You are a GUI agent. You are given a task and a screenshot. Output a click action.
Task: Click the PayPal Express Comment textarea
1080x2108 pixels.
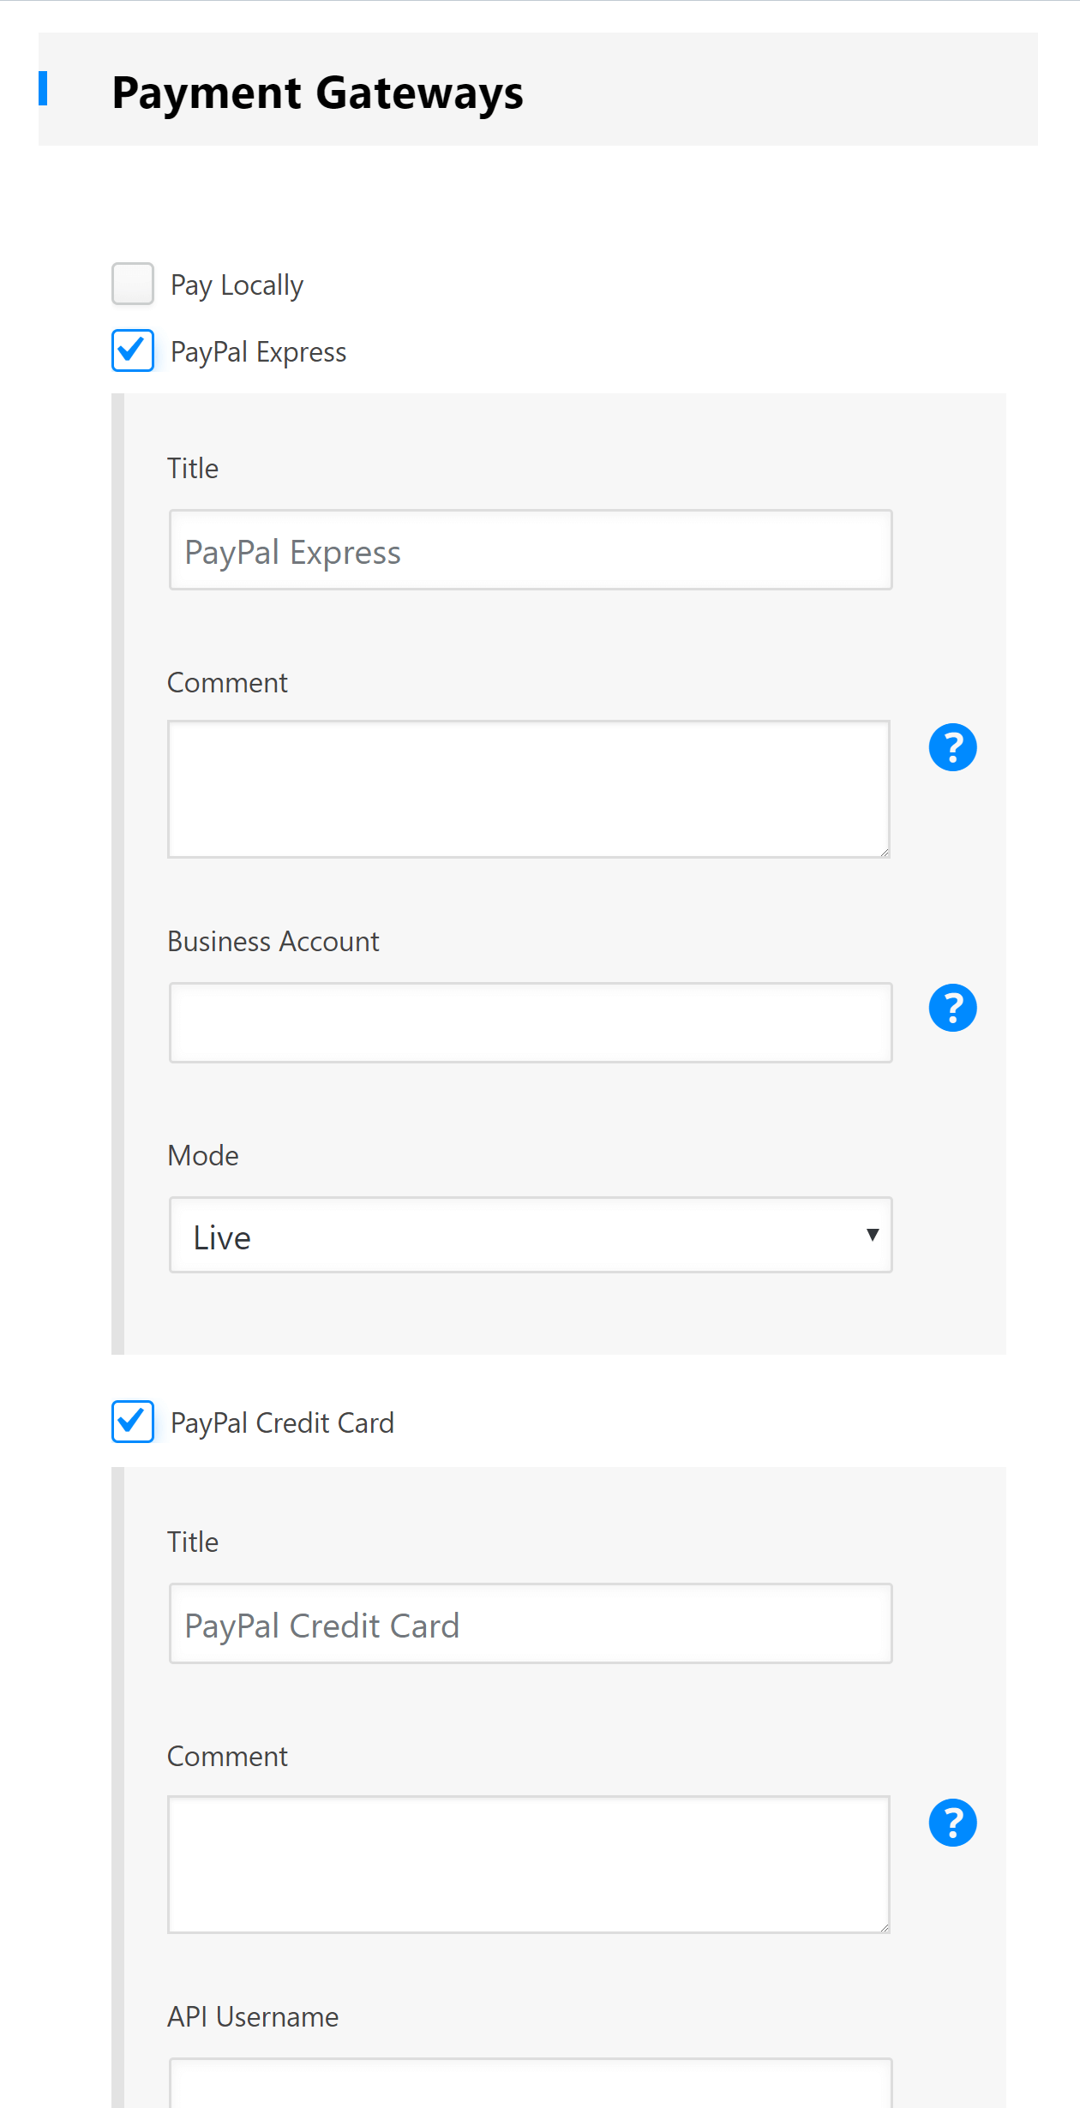point(528,788)
